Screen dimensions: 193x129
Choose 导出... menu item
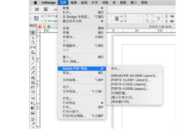tap(82, 73)
